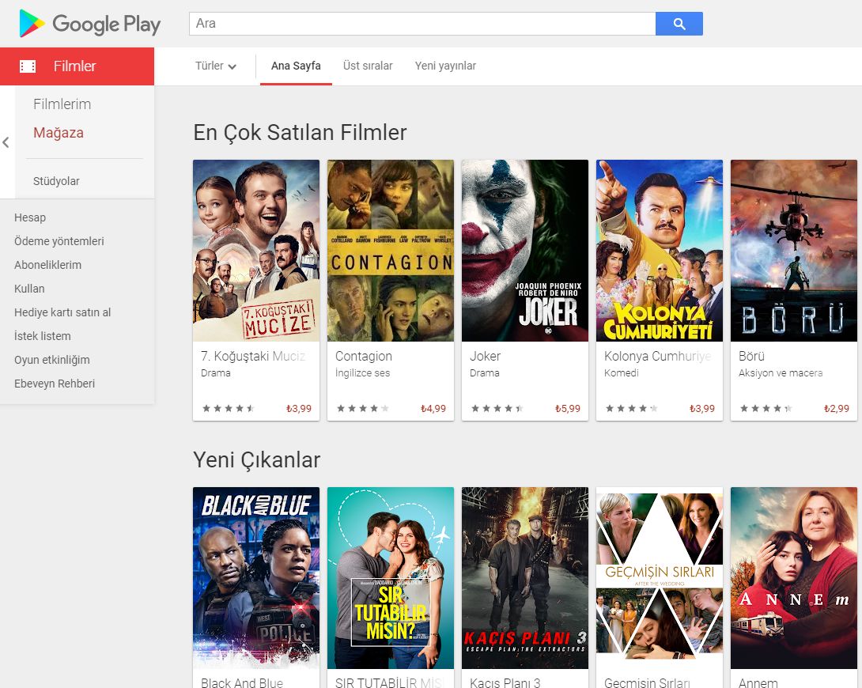Open Ebeveyn Rehberi link
Viewport: 862px width, 688px height.
[55, 383]
